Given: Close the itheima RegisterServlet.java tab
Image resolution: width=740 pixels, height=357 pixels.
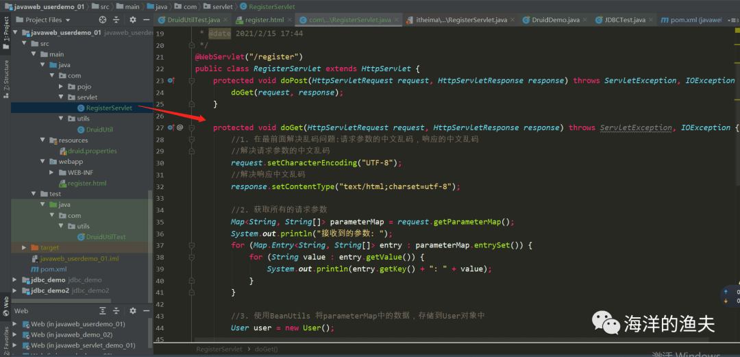Looking at the screenshot, I should point(513,21).
